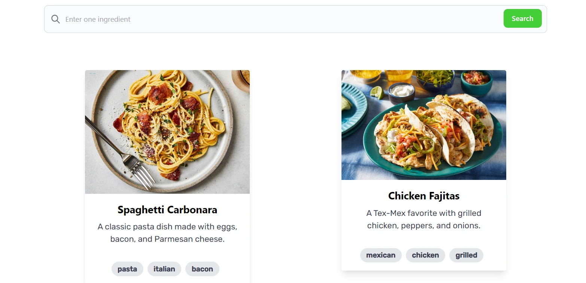Viewport: 586px width, 283px height.
Task: Open the Spaghetti Carbonara photo
Action: tap(167, 132)
